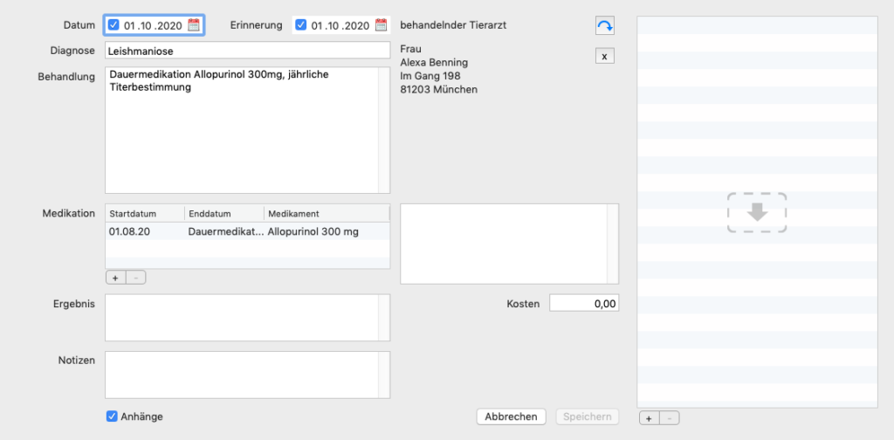The height and width of the screenshot is (440, 894).
Task: Click the Diagnose field containing Leishmaniose
Action: pyautogui.click(x=247, y=51)
